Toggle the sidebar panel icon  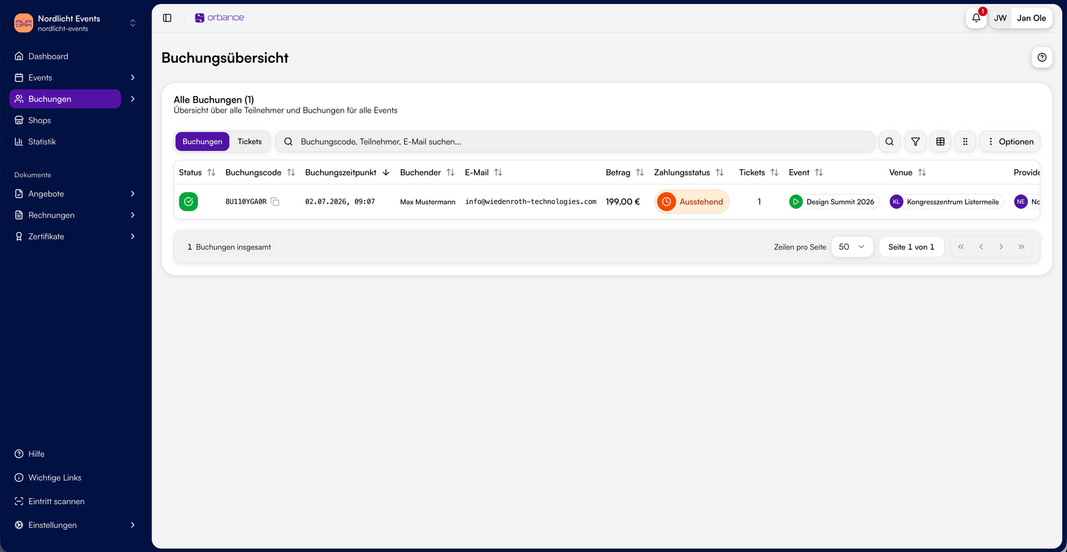pos(167,18)
